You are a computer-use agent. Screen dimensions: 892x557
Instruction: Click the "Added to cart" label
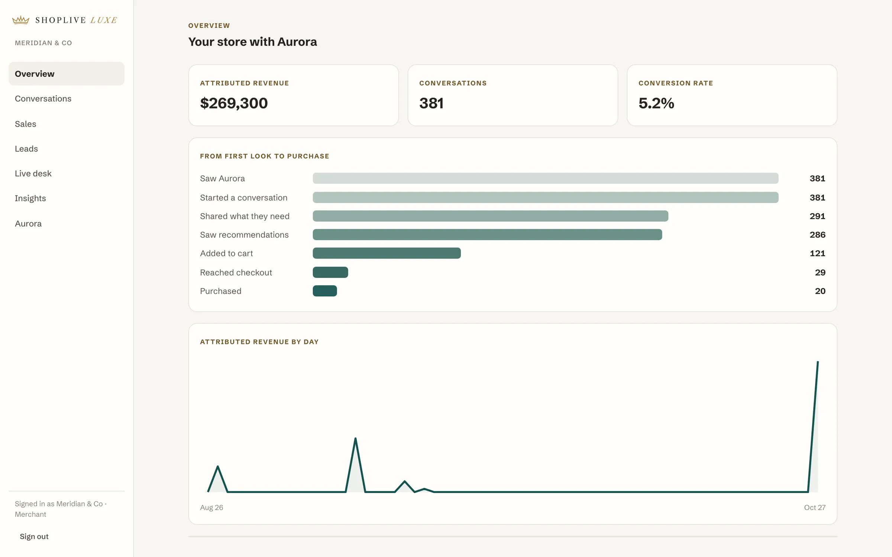click(226, 253)
